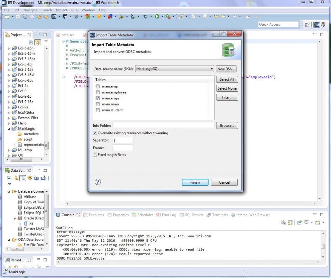
Task: Click the Open Perspective icon
Action: coord(307,25)
